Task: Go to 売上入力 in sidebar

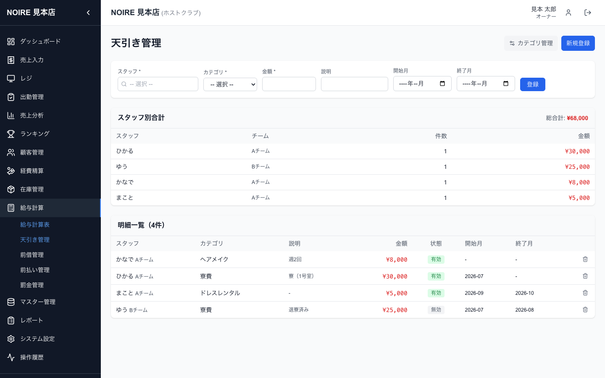Action: click(50, 60)
